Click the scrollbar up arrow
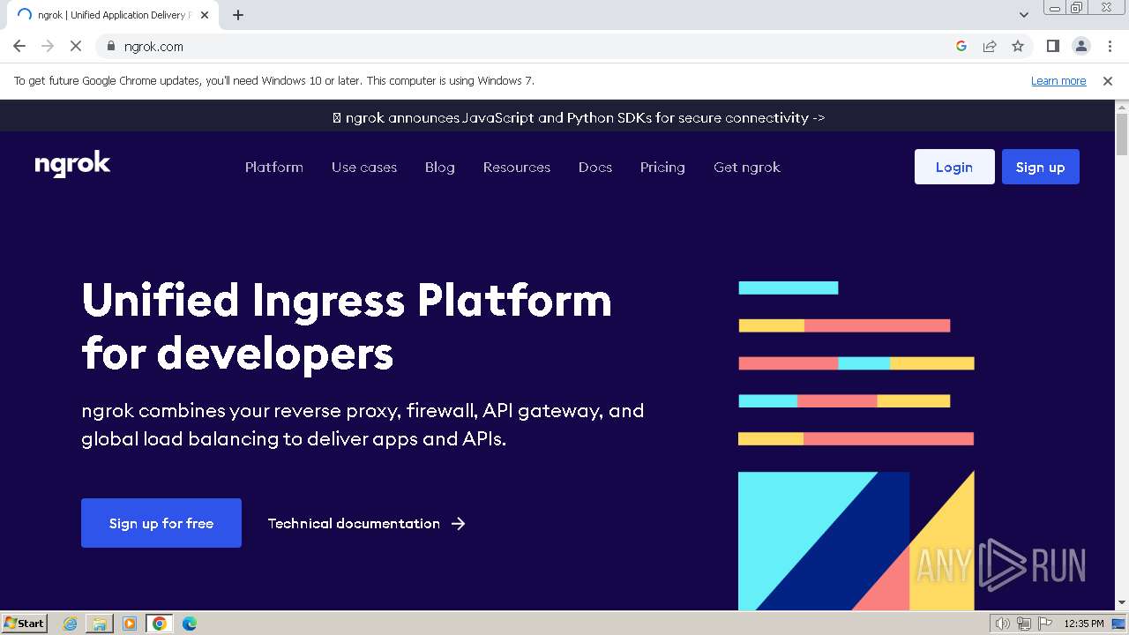 coord(1122,107)
